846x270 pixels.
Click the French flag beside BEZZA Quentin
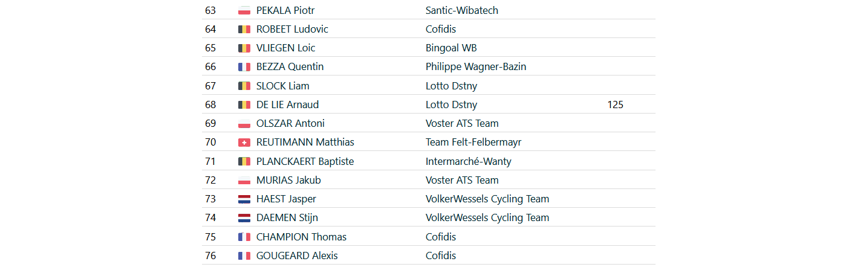coord(244,67)
